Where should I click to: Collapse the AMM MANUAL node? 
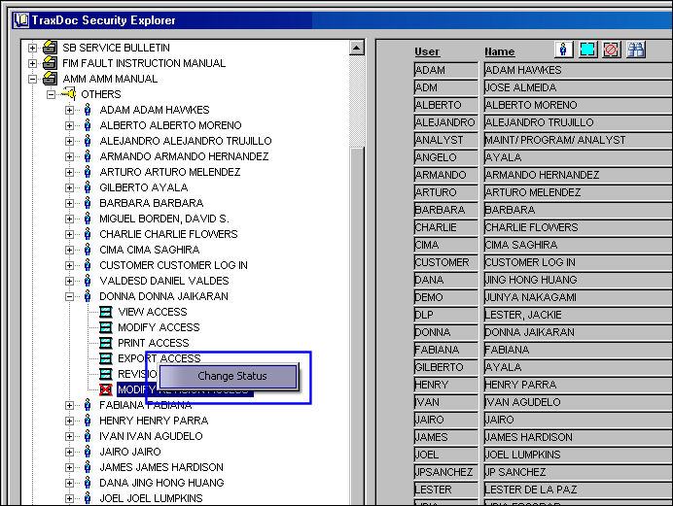click(32, 79)
